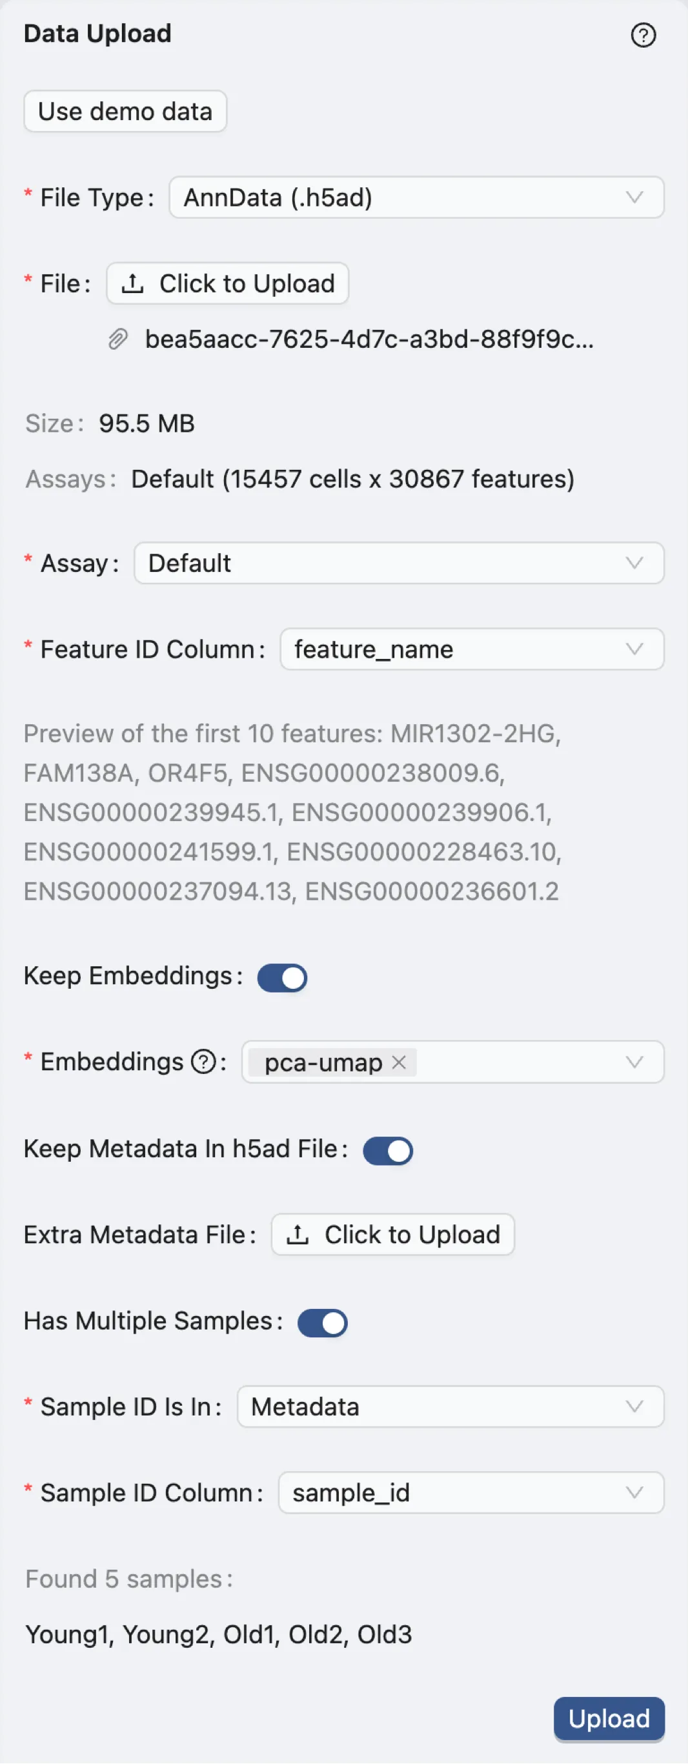This screenshot has height=1764, width=688.
Task: Click the Embeddings help question-mark icon
Action: tap(203, 1062)
